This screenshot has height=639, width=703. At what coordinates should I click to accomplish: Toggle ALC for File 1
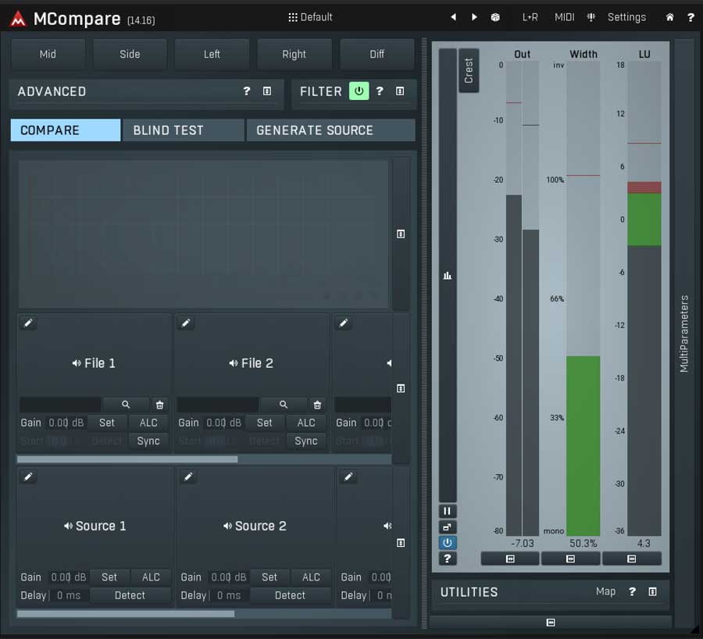(148, 423)
